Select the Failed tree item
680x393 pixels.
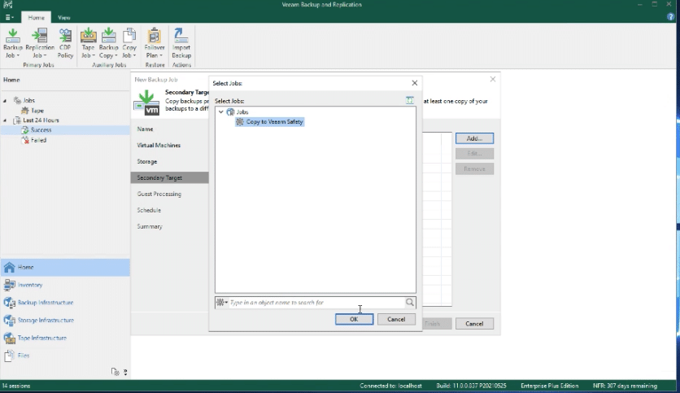tap(38, 140)
